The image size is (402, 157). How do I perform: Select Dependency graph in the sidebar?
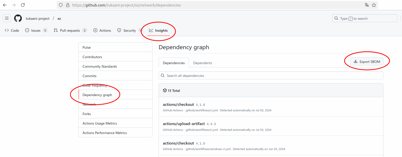(115, 95)
